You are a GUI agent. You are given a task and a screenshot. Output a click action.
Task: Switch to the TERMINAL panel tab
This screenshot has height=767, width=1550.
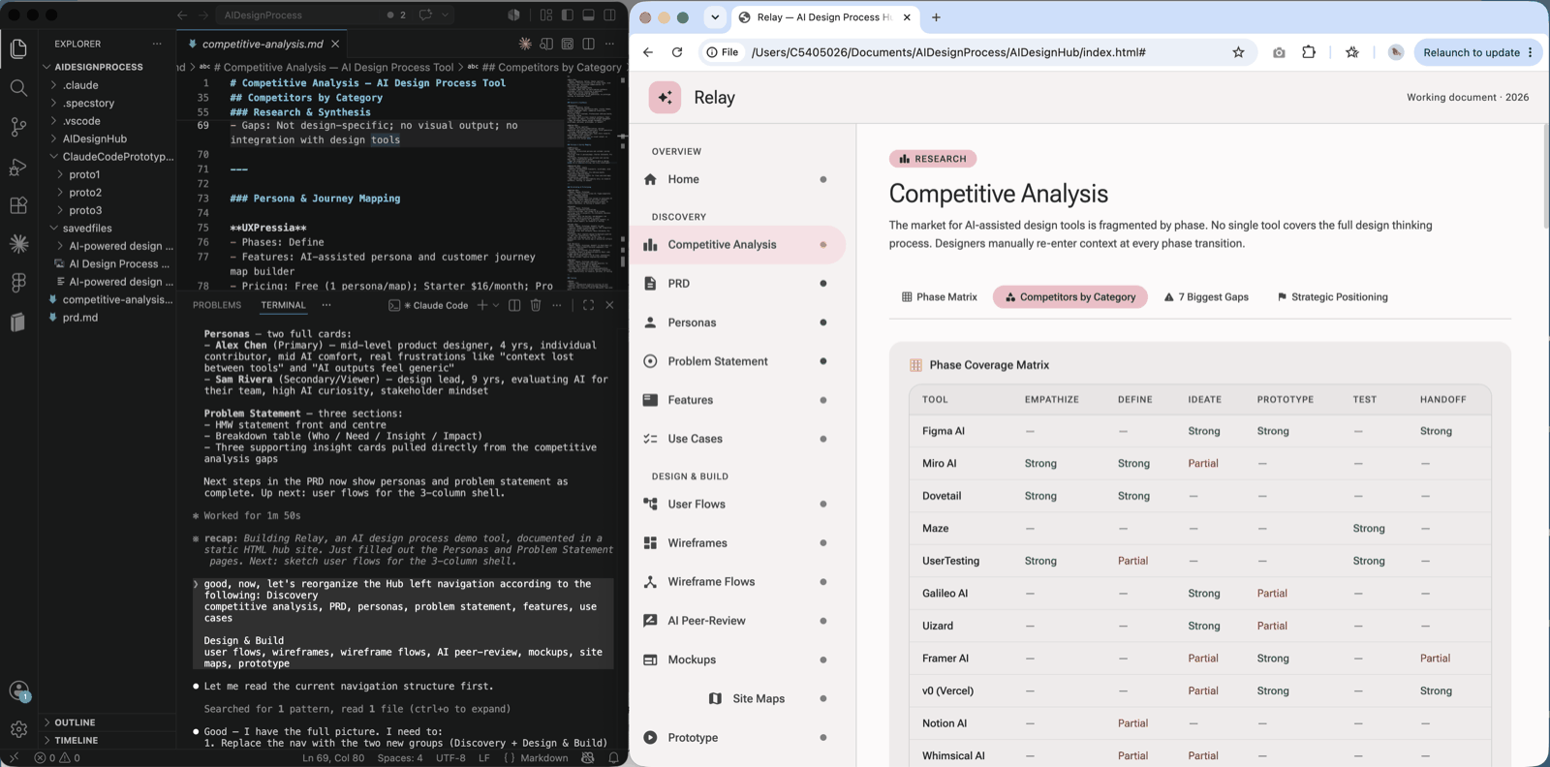[x=283, y=305]
